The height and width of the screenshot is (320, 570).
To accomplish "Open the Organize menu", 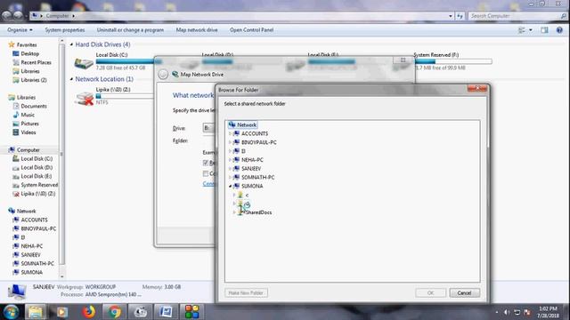I will coord(20,30).
